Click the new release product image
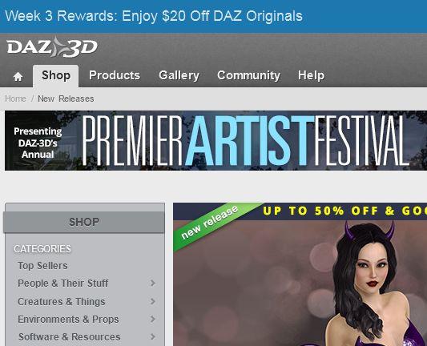The width and height of the screenshot is (427, 346). pyautogui.click(x=300, y=275)
